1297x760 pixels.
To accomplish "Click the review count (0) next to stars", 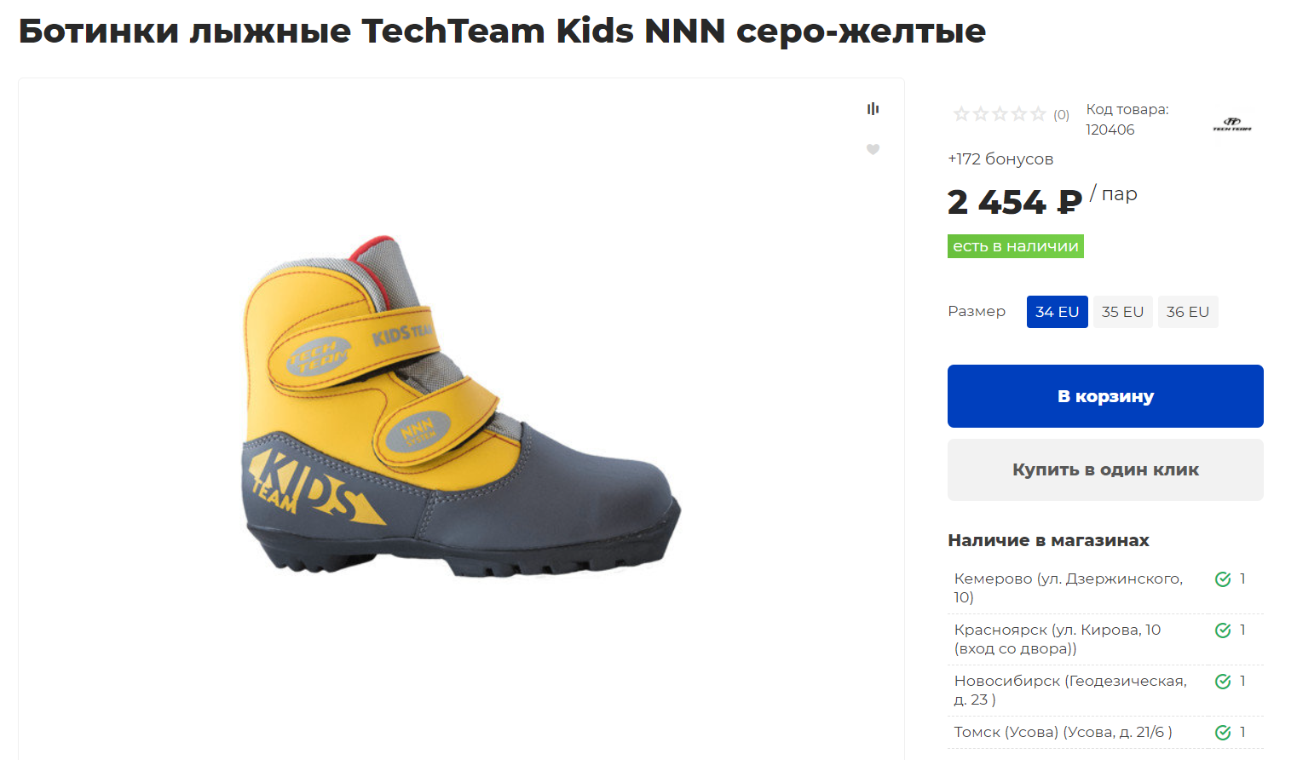I will tap(1061, 115).
